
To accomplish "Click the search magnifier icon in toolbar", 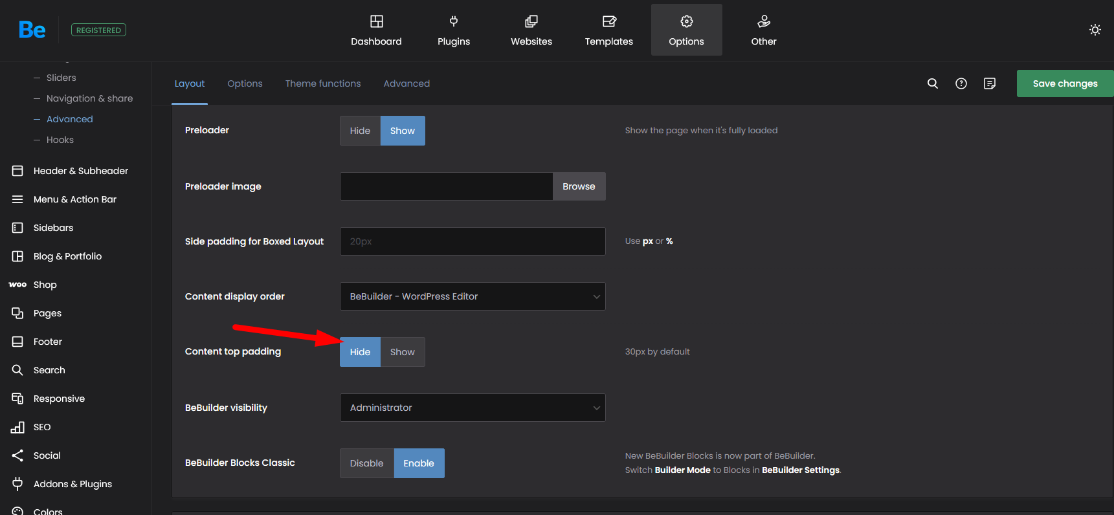I will click(932, 83).
